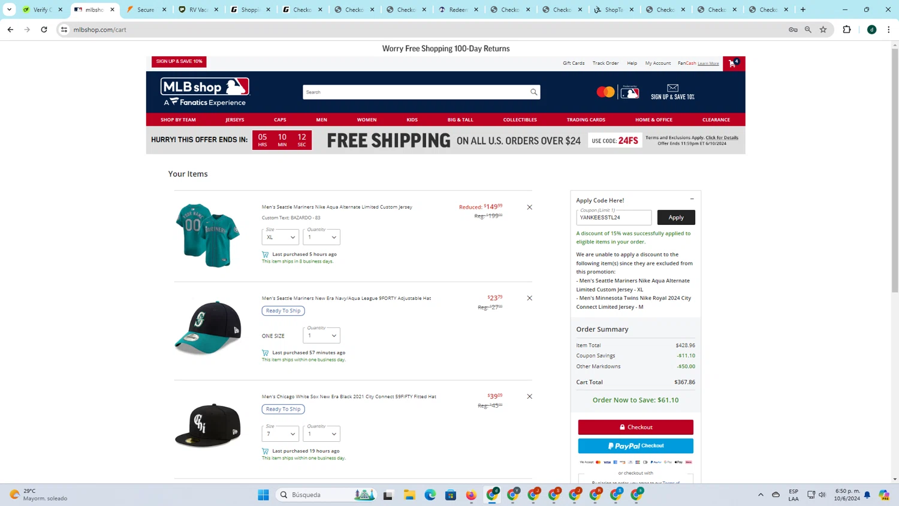899x506 pixels.
Task: Click the Apply coupon button
Action: pyautogui.click(x=676, y=217)
